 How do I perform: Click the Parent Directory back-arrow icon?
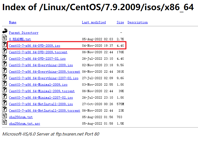point(5,31)
